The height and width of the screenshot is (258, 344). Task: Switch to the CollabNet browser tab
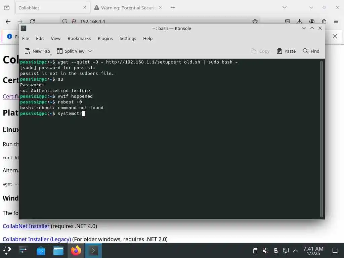coord(53,8)
